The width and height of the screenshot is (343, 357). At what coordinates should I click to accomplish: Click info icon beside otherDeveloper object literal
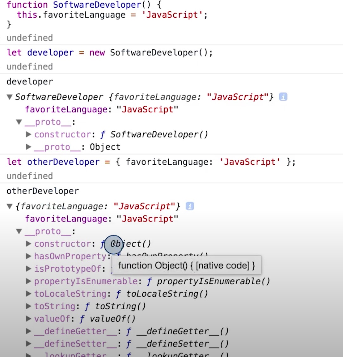[190, 206]
